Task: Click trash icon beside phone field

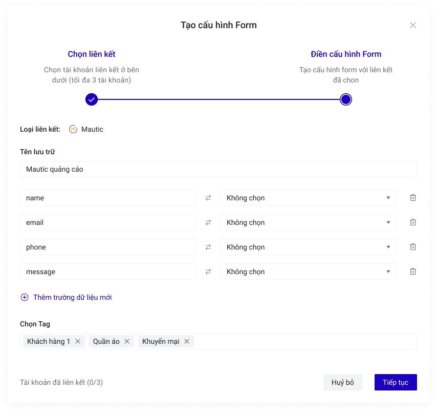Action: coord(412,247)
